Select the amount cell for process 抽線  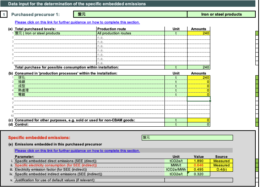pos(199,82)
